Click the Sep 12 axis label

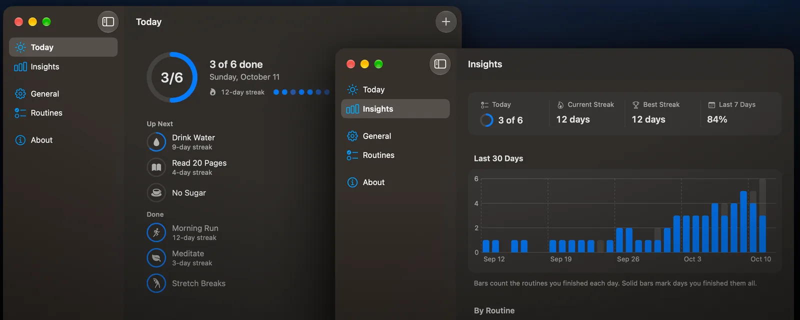point(494,259)
